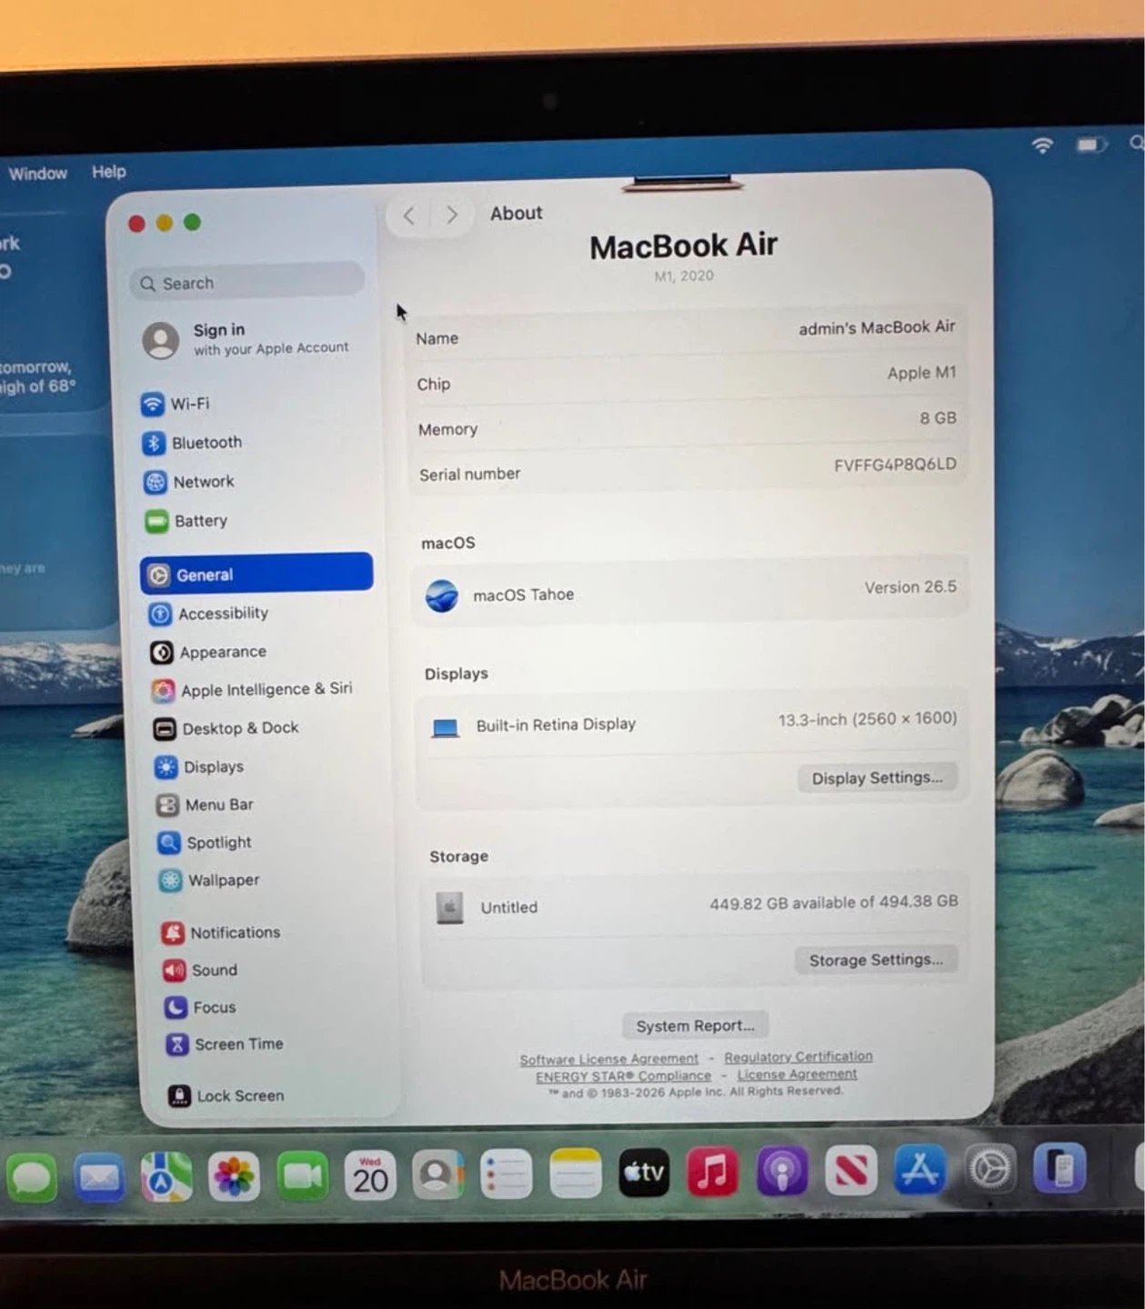Click the battery status menu bar icon
The image size is (1145, 1309).
(1090, 145)
